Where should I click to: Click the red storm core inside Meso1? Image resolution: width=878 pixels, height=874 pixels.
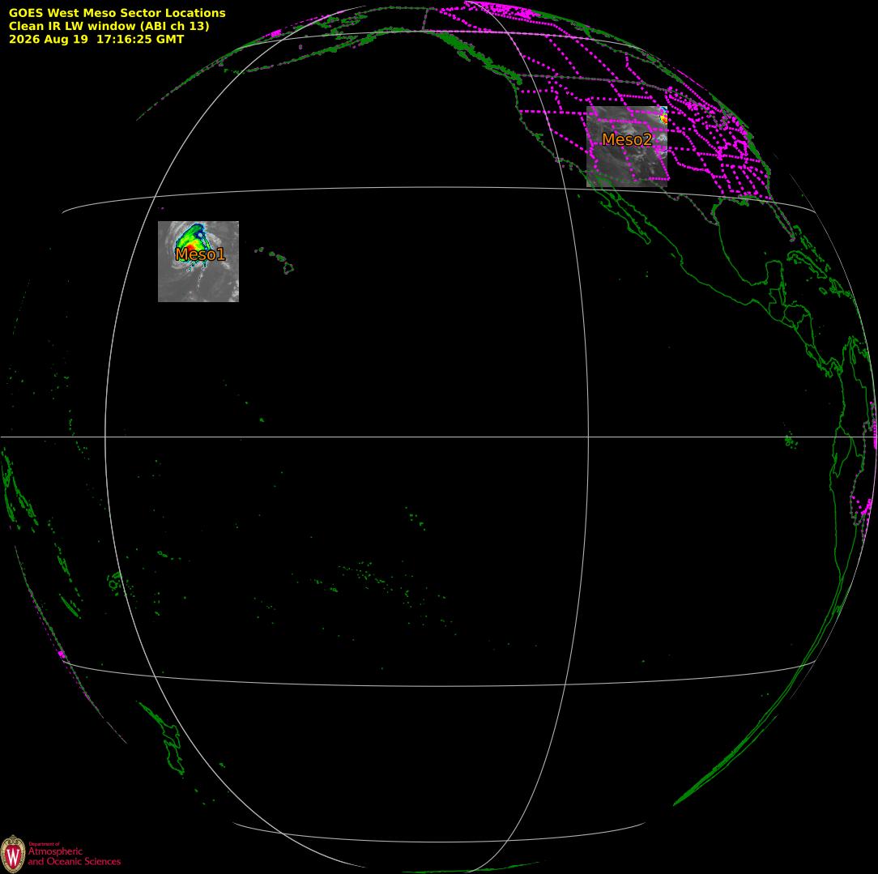tap(191, 247)
